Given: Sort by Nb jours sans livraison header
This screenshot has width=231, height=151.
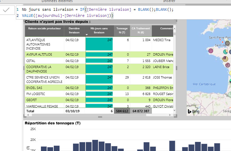Looking at the screenshot, I should point(99,30).
